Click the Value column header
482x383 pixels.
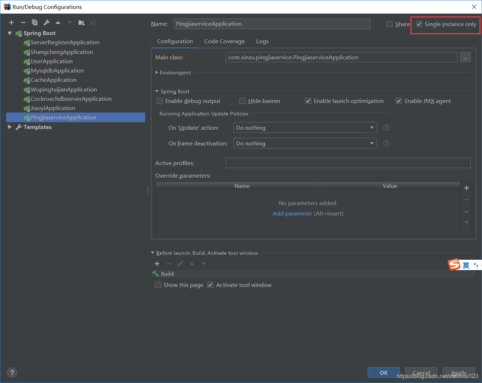pos(390,186)
